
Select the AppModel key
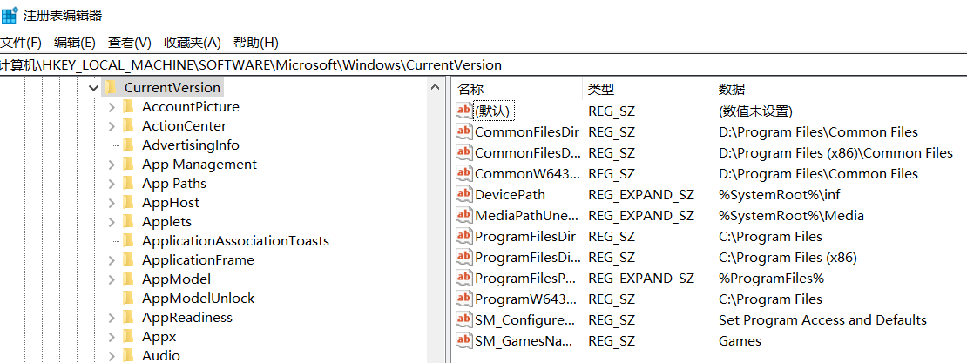[x=176, y=279]
